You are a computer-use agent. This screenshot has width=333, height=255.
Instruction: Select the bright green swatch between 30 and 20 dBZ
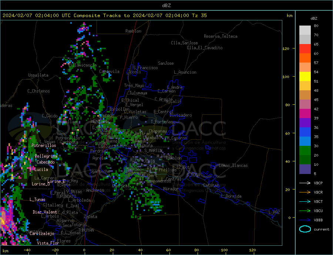(305, 151)
